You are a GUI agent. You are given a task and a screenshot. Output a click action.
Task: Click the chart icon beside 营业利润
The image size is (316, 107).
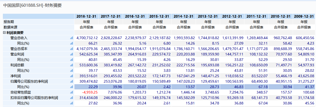tap(72, 54)
